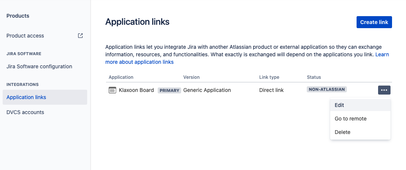Click the Application links page heading
This screenshot has height=170, width=406.
[137, 22]
